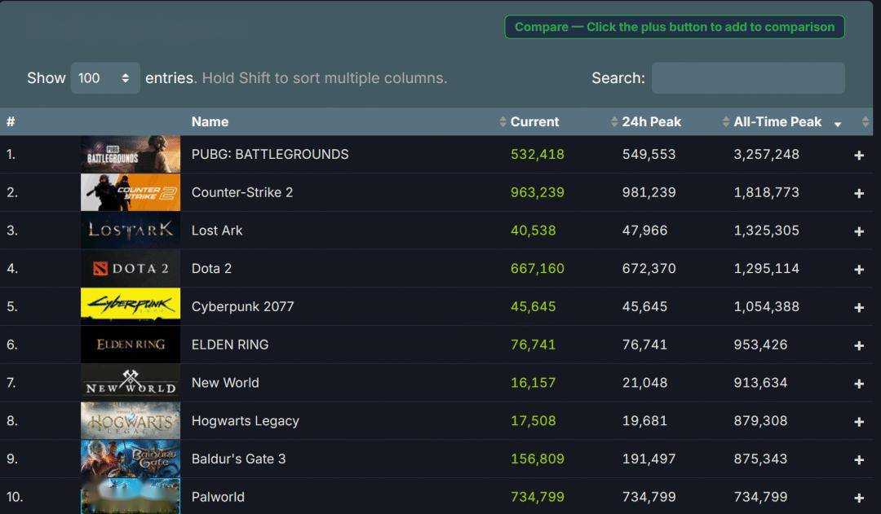This screenshot has width=881, height=514.
Task: Click the Cyberpunk 2077 yellow logo thumbnail
Action: point(131,307)
